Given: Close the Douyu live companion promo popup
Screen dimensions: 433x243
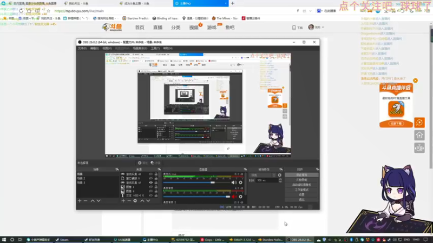Looking at the screenshot, I should 415,80.
